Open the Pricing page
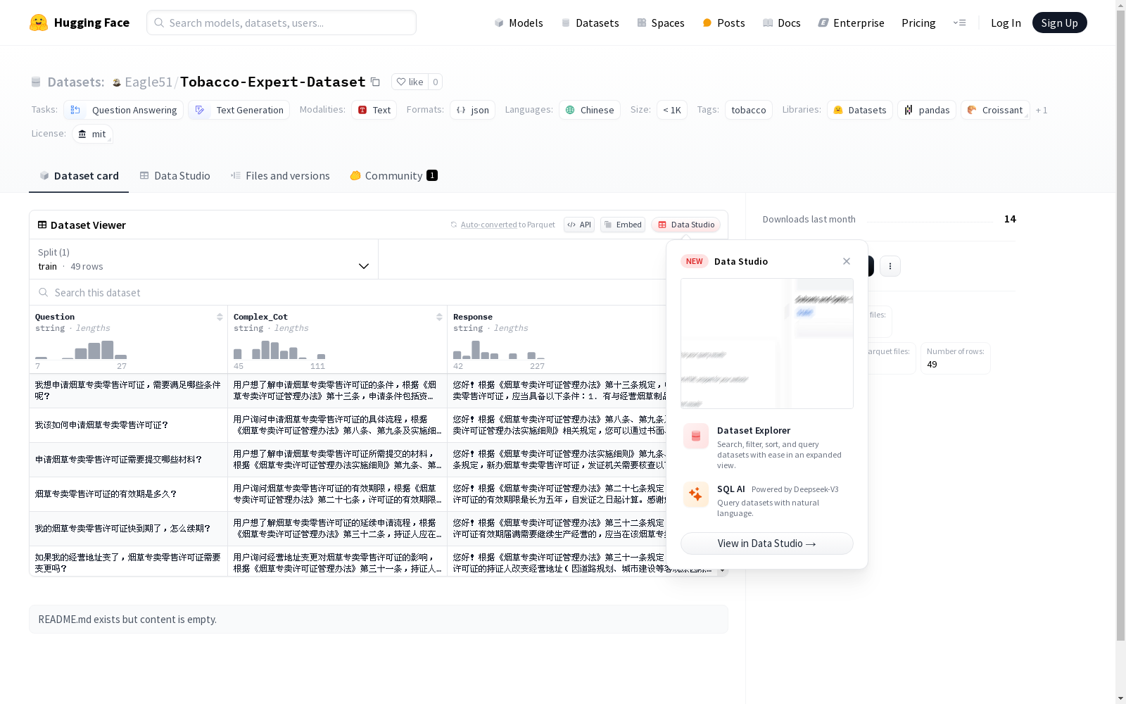The image size is (1126, 704). tap(918, 23)
